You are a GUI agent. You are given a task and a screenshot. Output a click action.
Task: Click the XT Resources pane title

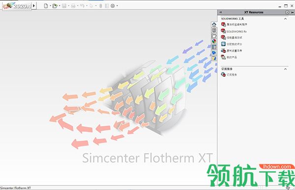click(x=254, y=12)
